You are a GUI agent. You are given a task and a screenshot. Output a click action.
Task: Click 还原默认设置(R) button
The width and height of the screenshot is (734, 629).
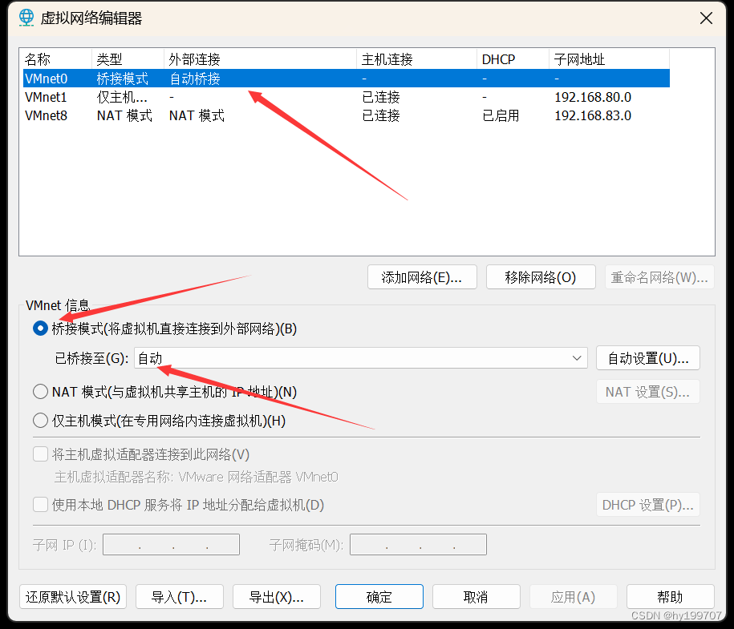(x=73, y=597)
